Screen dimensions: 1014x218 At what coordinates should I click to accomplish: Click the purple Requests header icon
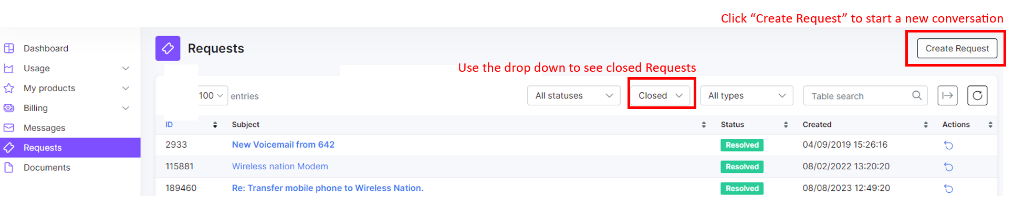(168, 48)
